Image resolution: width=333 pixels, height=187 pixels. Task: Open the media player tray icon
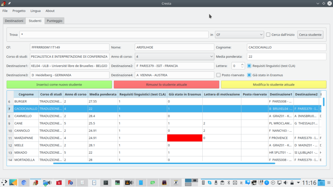pos(273,183)
